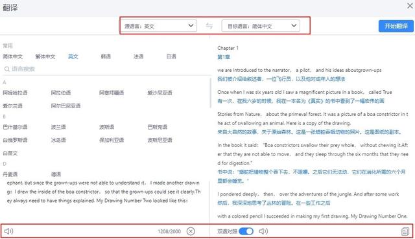Image resolution: width=415 pixels, height=239 pixels.
Task: Click the 'with a colored pencil' line
Action: [312, 216]
